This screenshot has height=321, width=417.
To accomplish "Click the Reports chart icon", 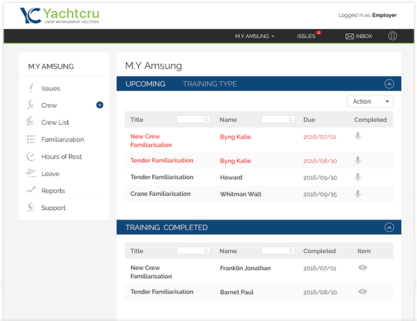I will click(x=31, y=190).
